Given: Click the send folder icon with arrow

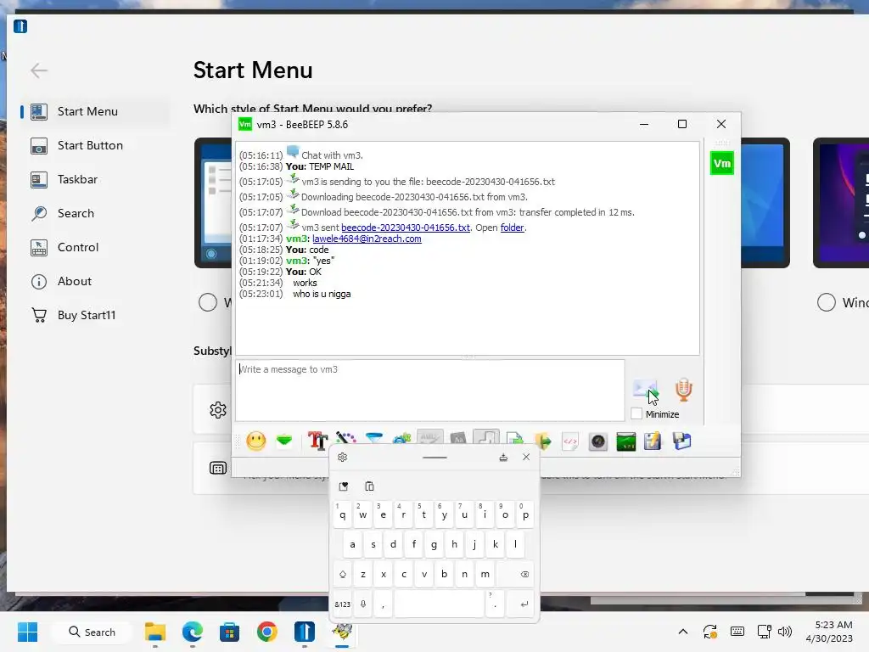Looking at the screenshot, I should pyautogui.click(x=543, y=441).
